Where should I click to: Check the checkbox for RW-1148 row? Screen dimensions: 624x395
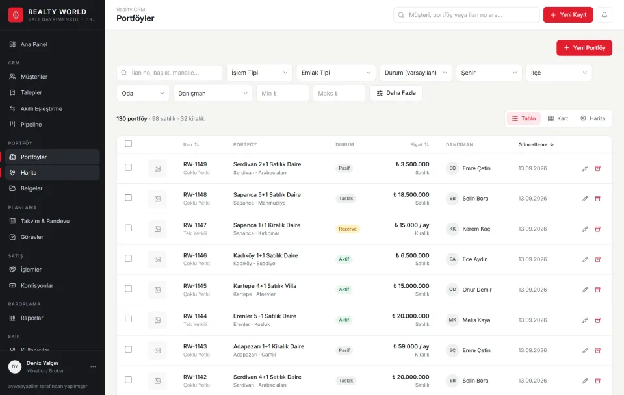(128, 197)
